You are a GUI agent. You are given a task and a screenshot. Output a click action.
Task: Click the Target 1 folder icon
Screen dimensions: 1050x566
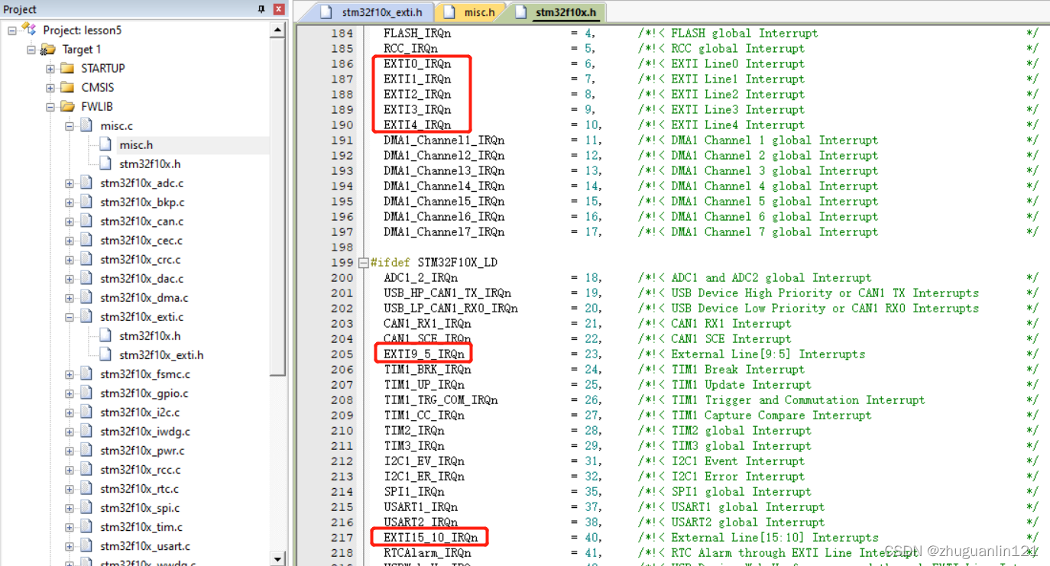pos(48,49)
